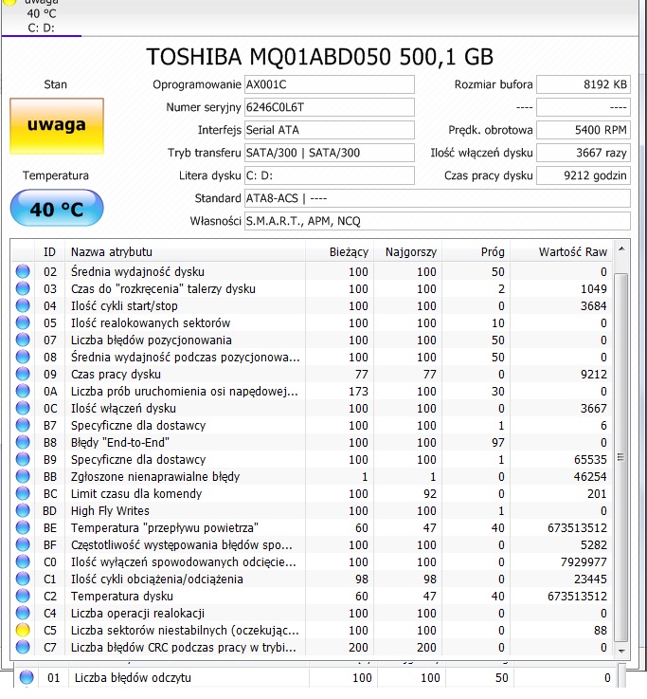The height and width of the screenshot is (699, 647).
Task: Click the yellow warning icon for attribute C5
Action: click(23, 631)
